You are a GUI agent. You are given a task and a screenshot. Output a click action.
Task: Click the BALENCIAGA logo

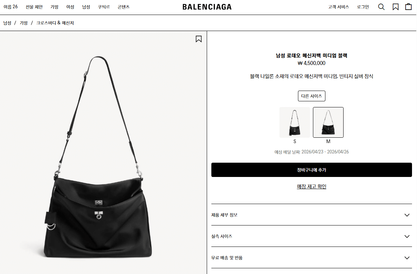[x=207, y=7]
